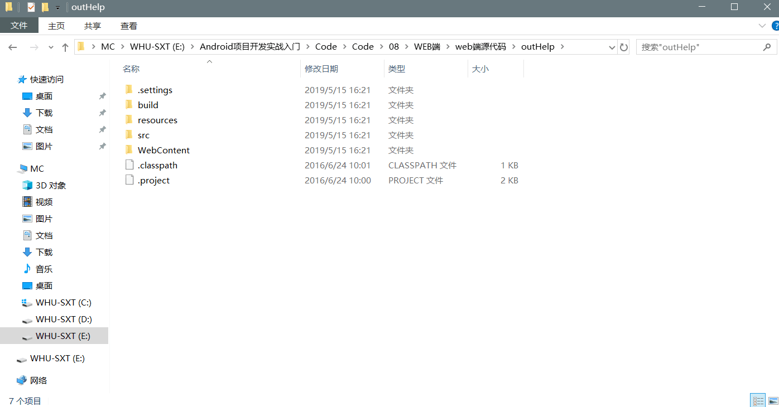Screen dimensions: 779x407
Task: Open the 文件 menu tab
Action: [x=19, y=26]
